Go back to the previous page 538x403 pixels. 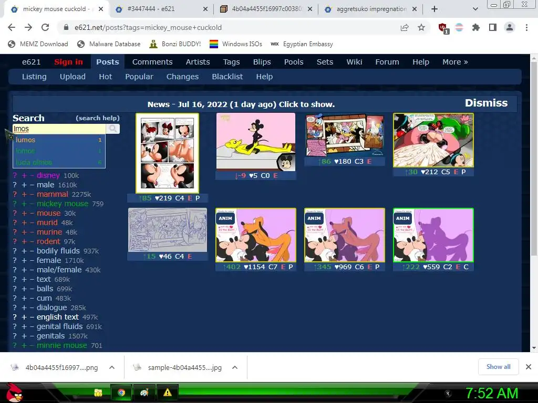[12, 27]
